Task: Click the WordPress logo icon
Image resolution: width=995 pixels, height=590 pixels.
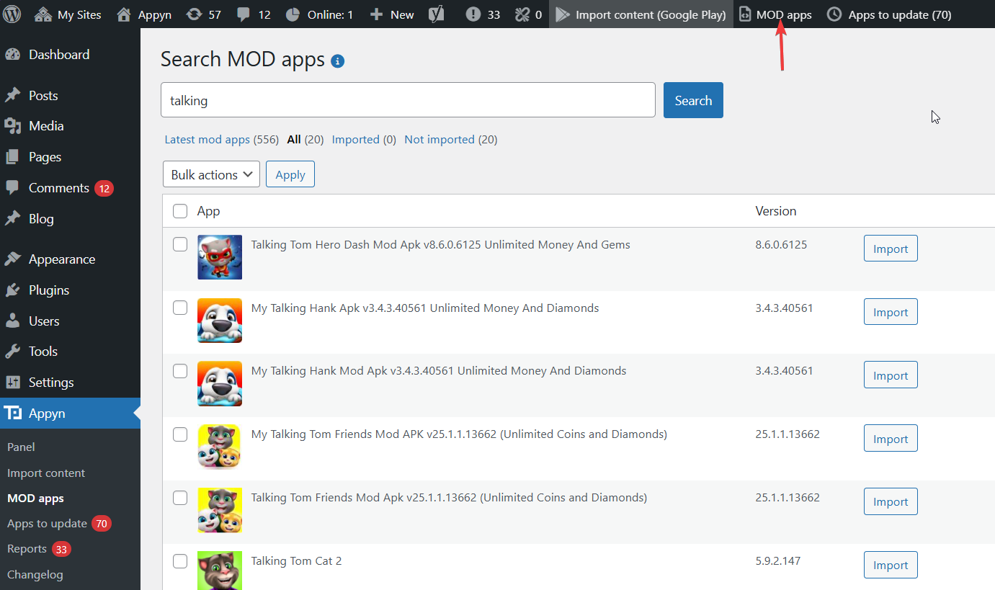Action: point(14,14)
